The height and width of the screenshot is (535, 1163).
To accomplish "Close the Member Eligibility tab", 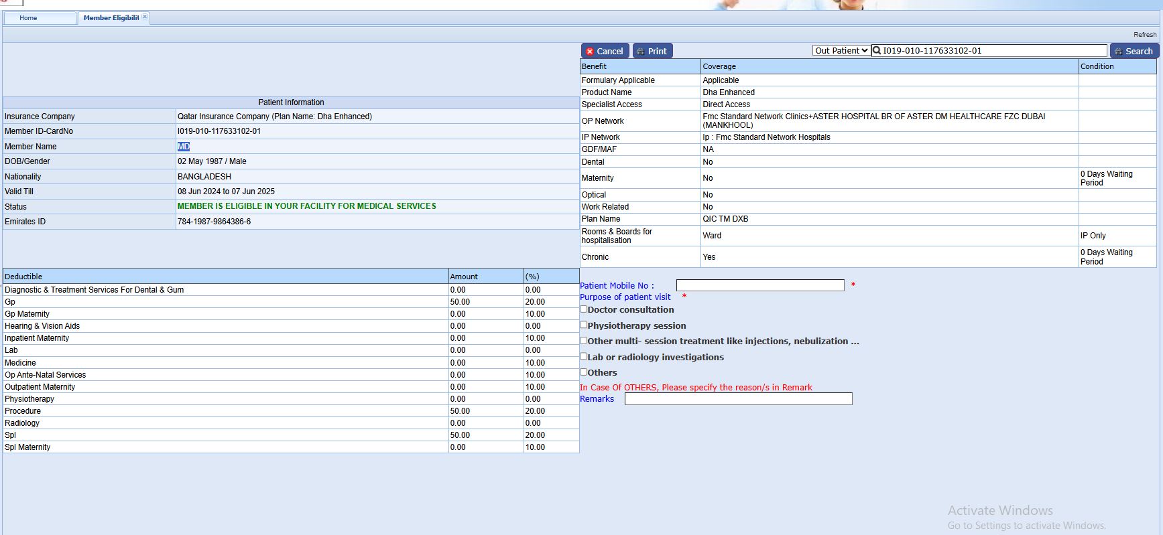I will [145, 17].
